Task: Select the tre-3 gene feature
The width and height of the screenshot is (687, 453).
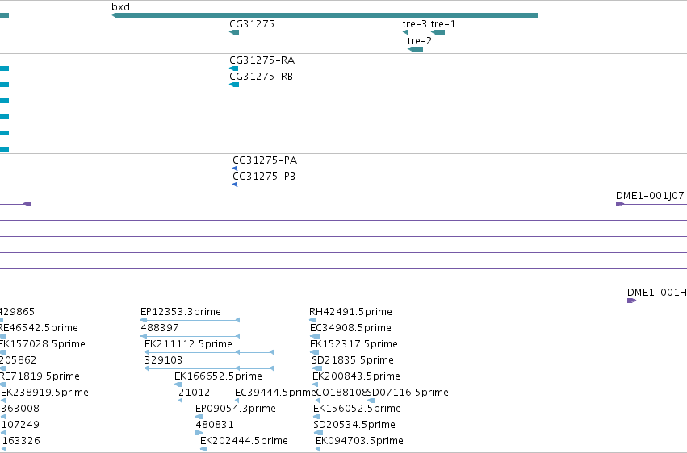Action: [405, 32]
